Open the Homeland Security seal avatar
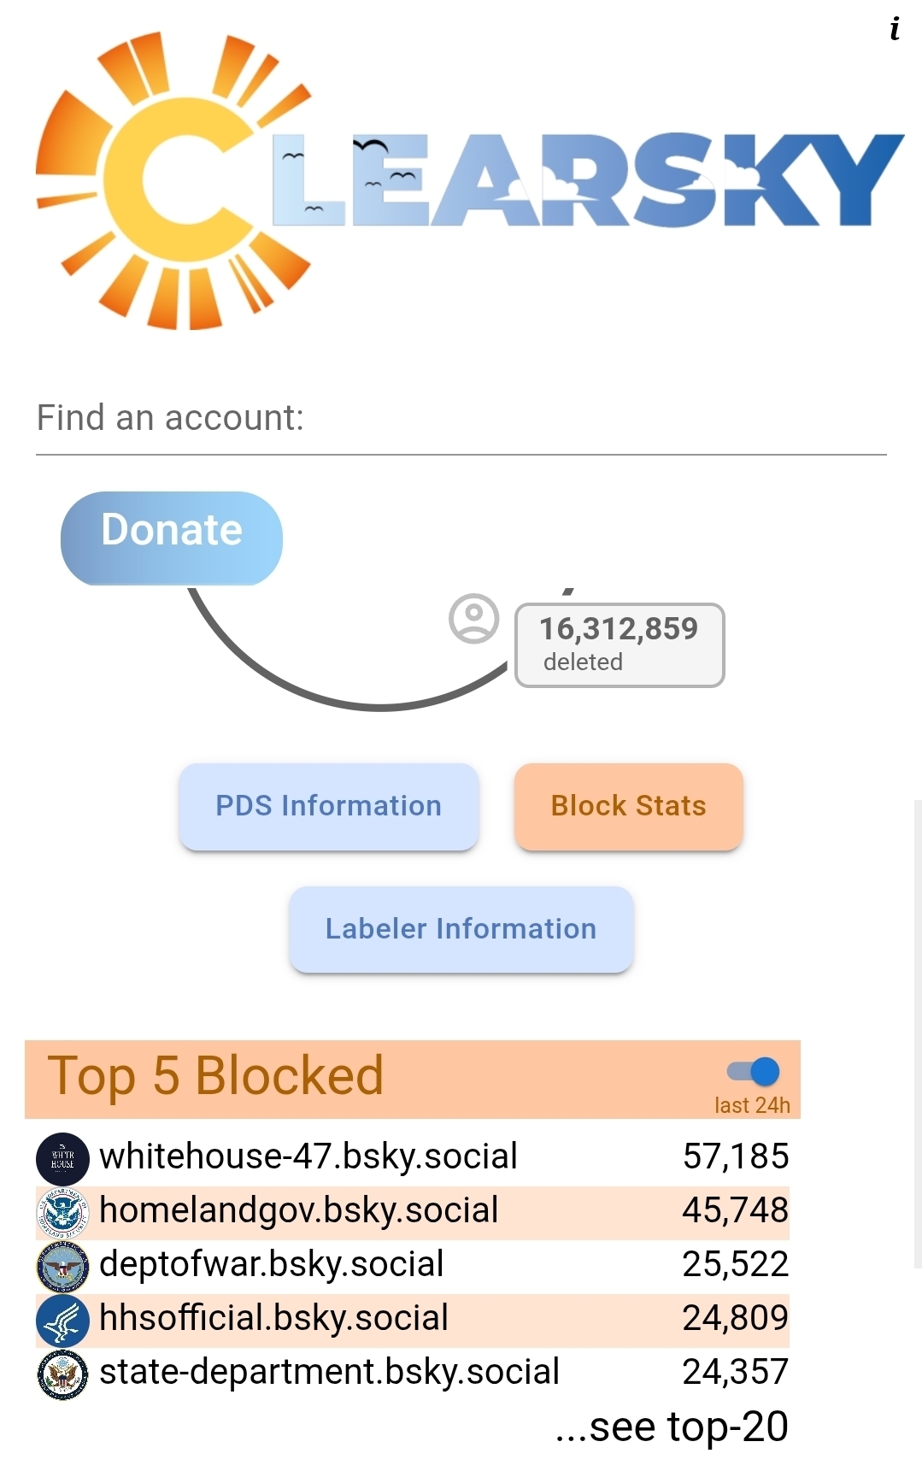 click(x=62, y=1212)
